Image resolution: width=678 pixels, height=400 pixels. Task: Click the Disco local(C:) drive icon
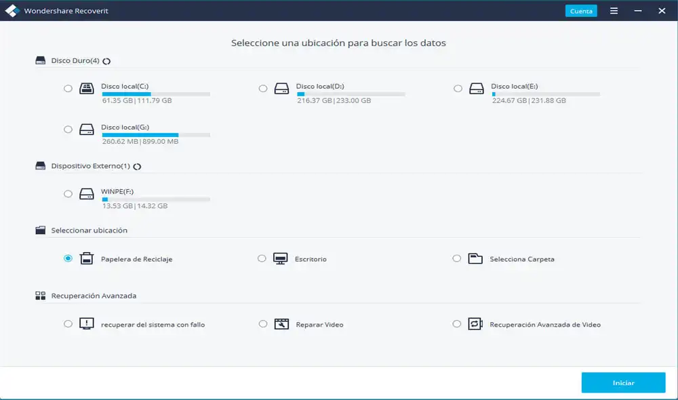click(87, 88)
